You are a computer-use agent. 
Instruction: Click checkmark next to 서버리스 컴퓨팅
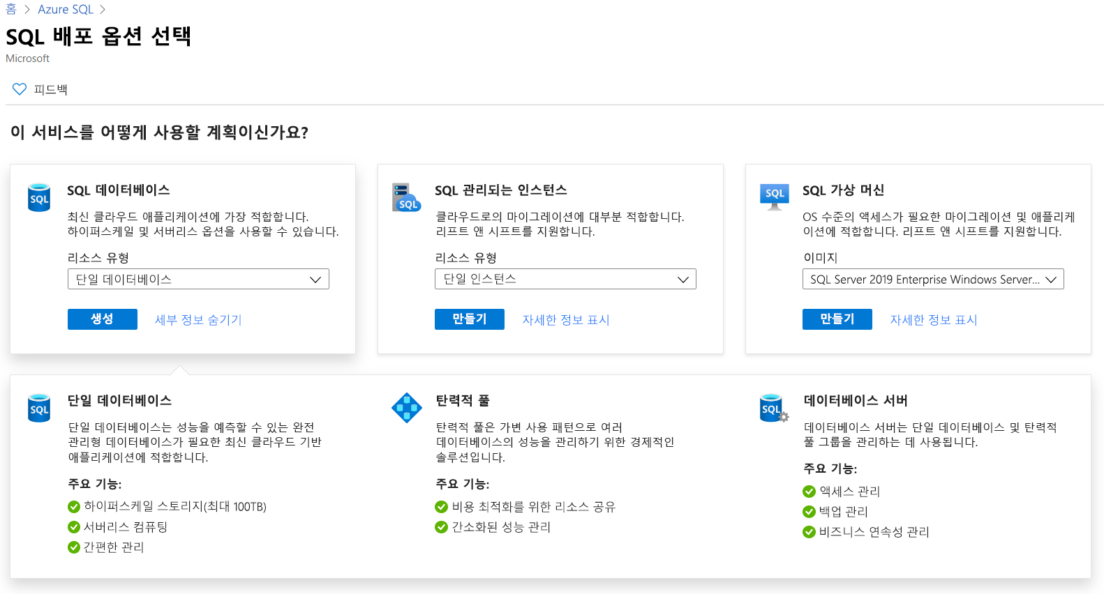pos(74,527)
